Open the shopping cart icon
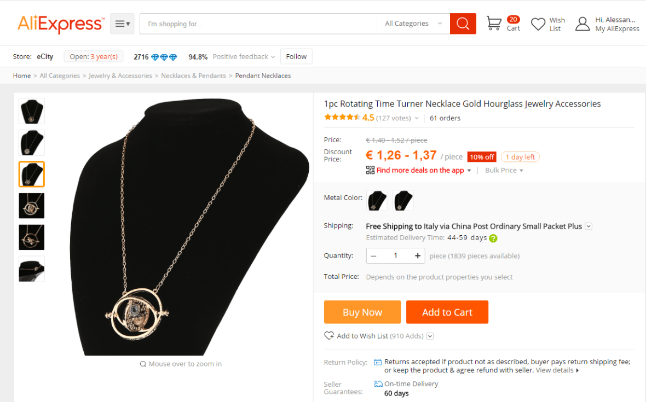Image resolution: width=646 pixels, height=402 pixels. pyautogui.click(x=494, y=24)
